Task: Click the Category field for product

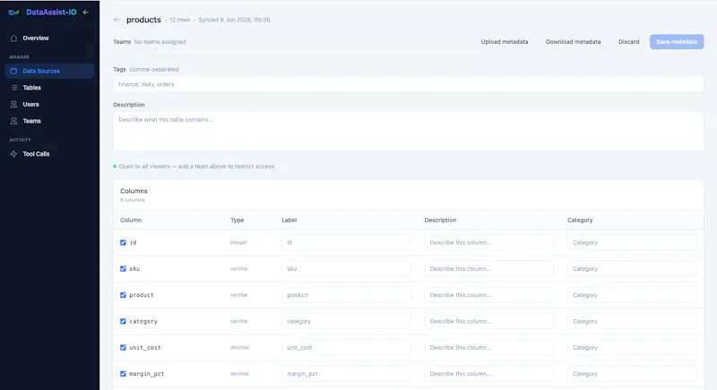Action: (x=632, y=295)
